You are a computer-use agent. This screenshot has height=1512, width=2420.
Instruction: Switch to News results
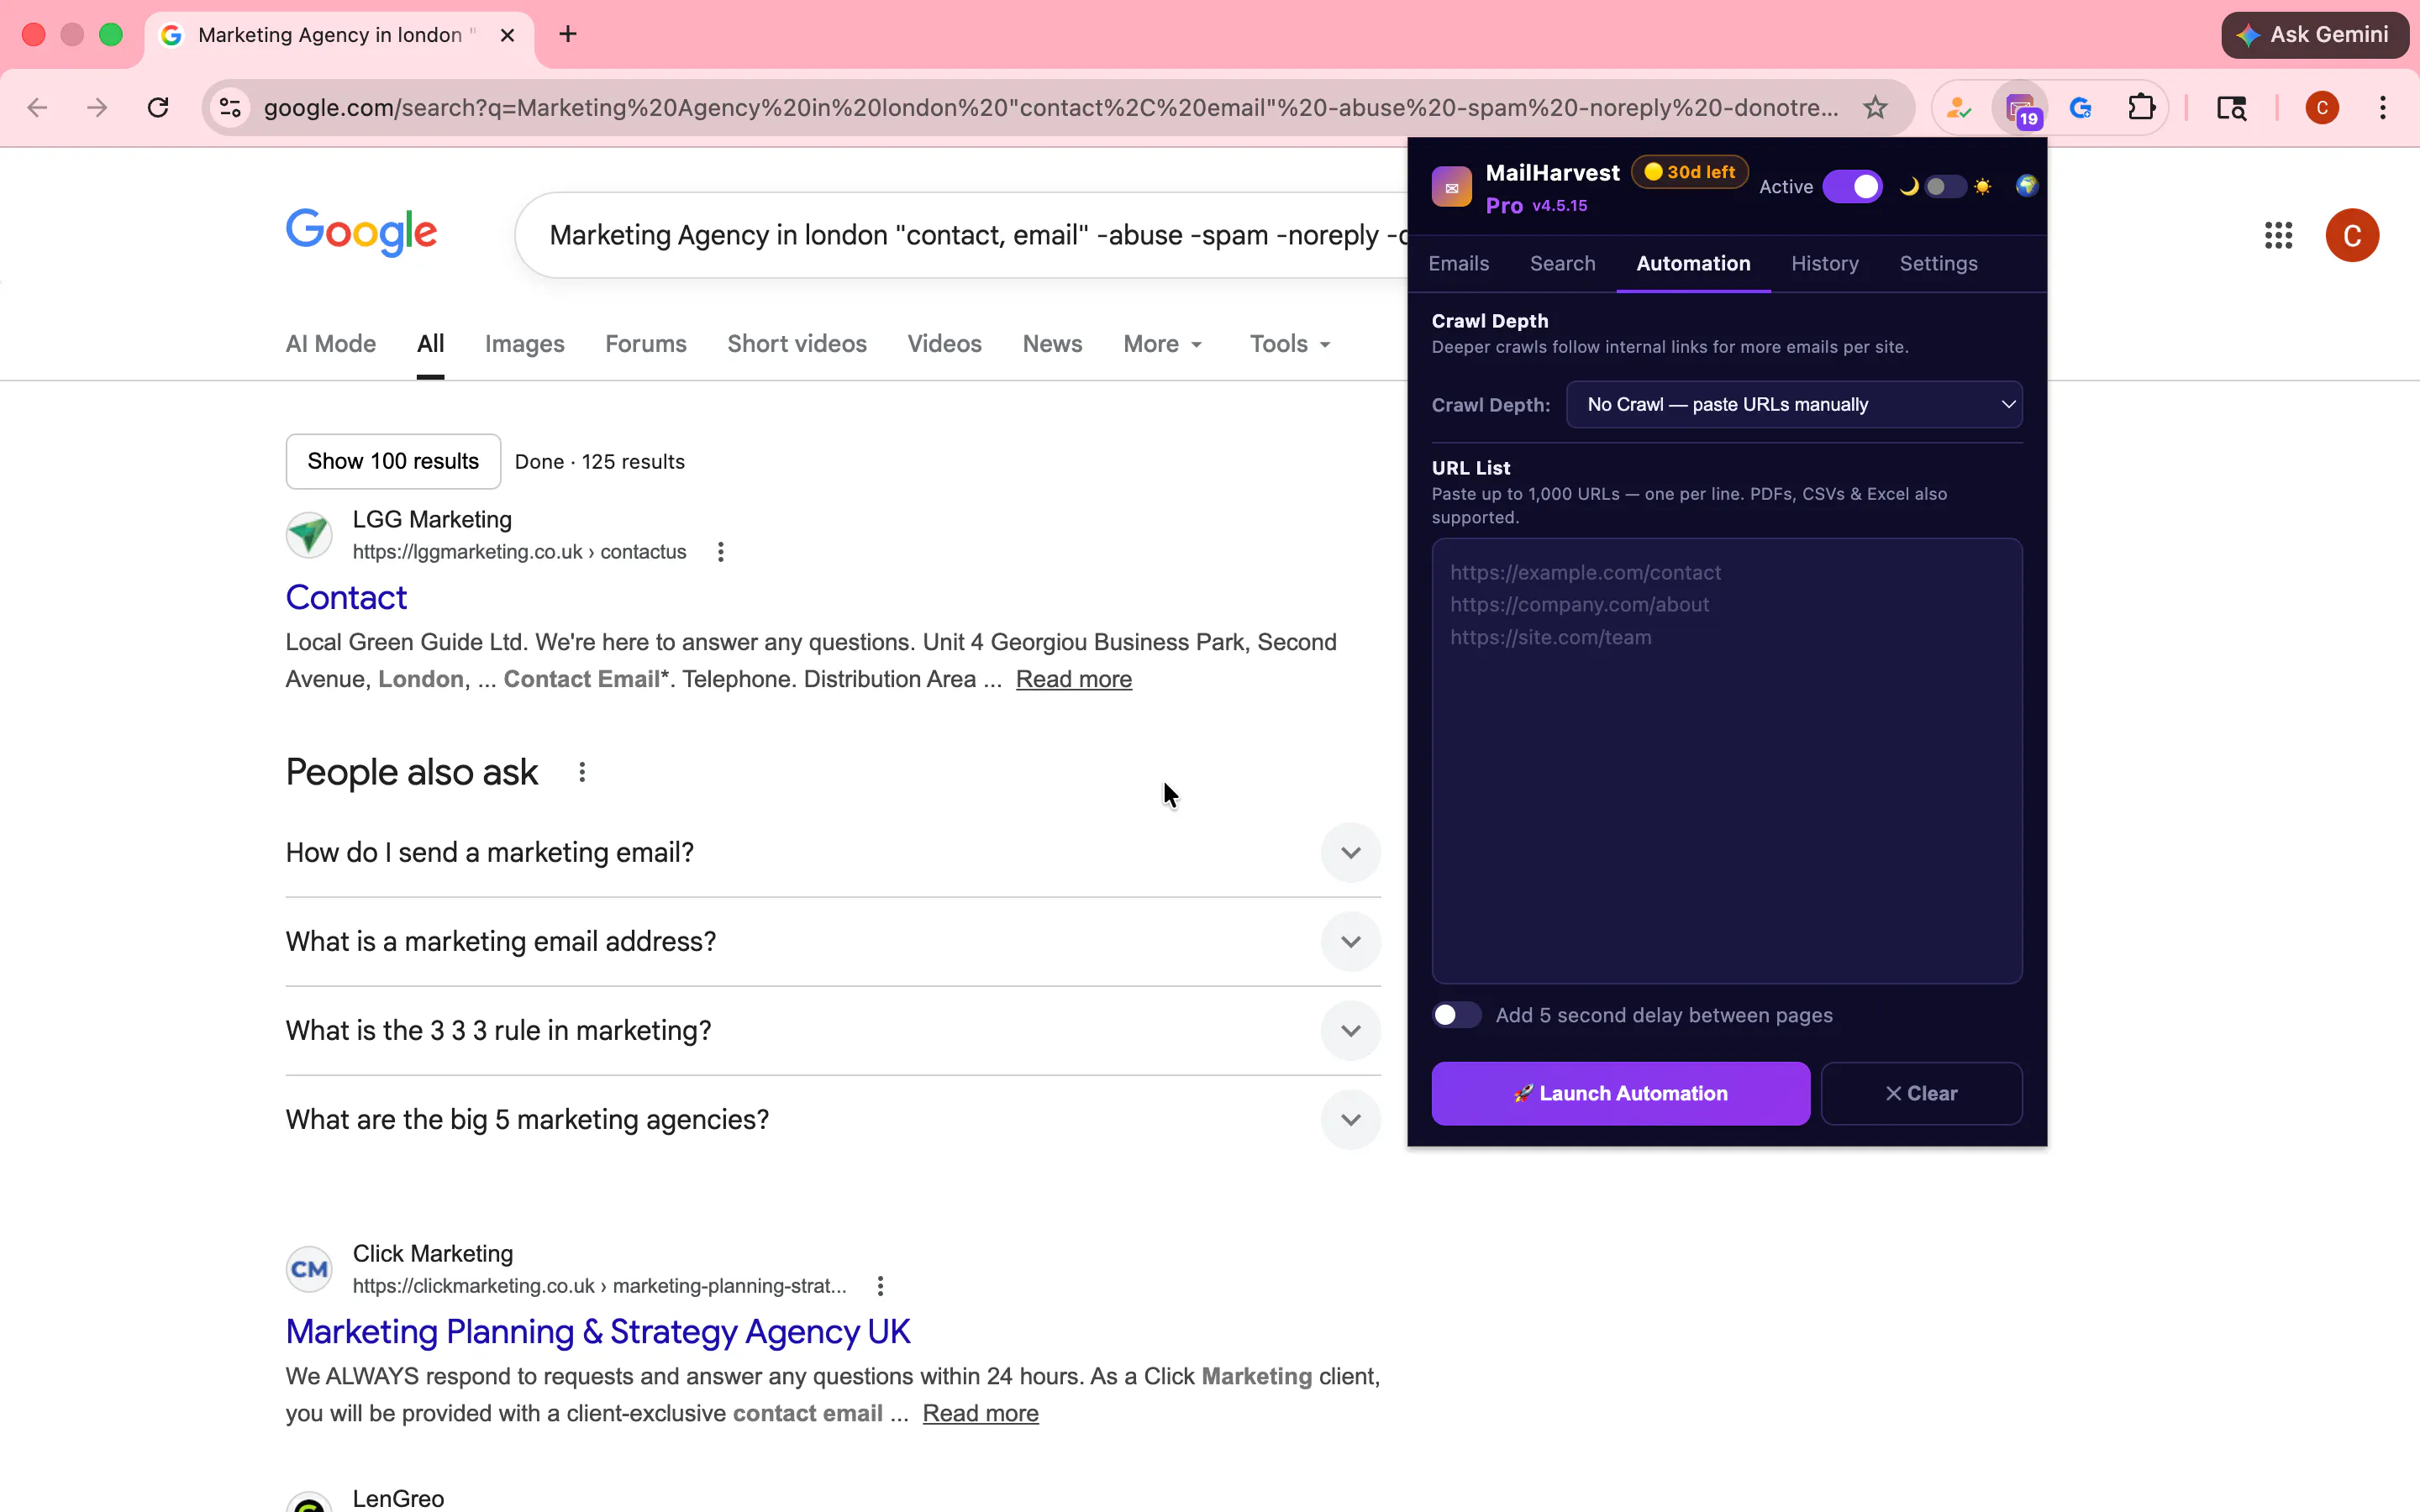click(x=1052, y=344)
